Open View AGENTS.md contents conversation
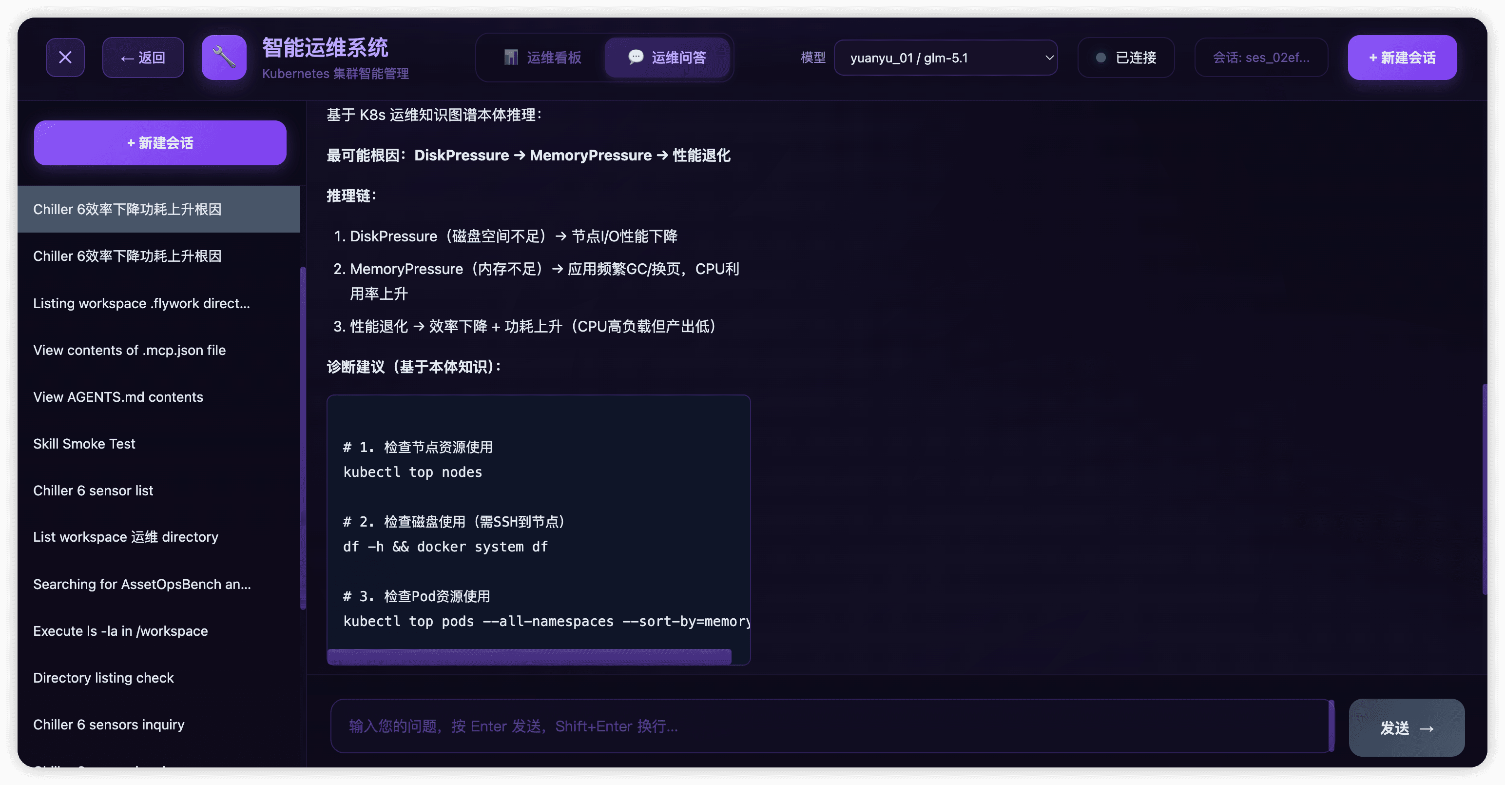Image resolution: width=1505 pixels, height=785 pixels. [x=159, y=396]
